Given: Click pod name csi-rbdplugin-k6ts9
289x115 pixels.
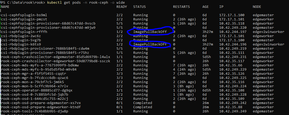Looking at the screenshot, I should pos(21,44).
